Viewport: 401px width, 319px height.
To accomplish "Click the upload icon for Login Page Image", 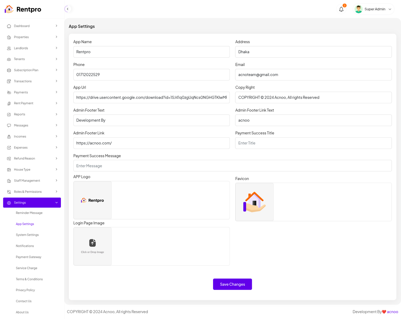I will click(92, 243).
